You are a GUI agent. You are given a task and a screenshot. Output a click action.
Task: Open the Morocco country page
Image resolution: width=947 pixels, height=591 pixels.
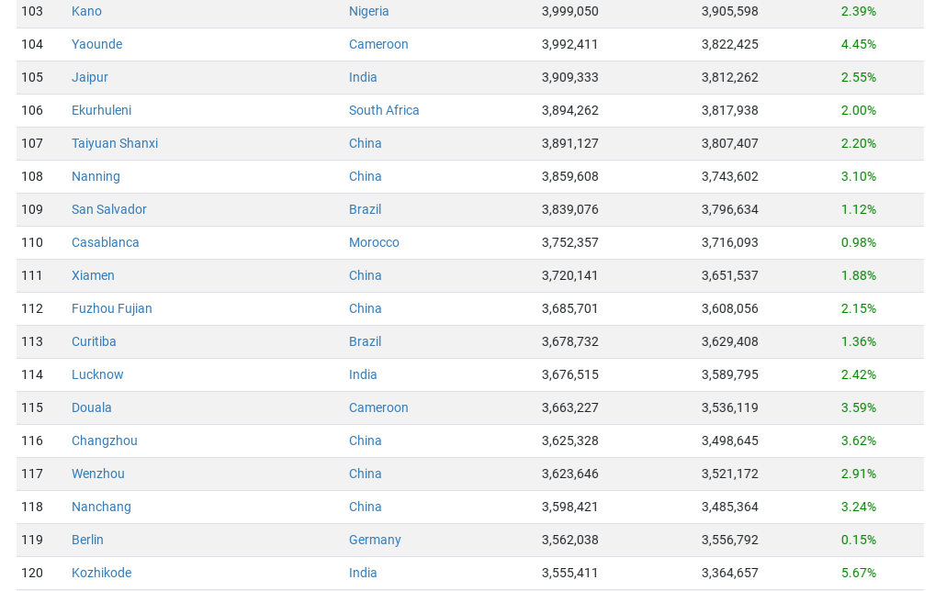click(374, 242)
